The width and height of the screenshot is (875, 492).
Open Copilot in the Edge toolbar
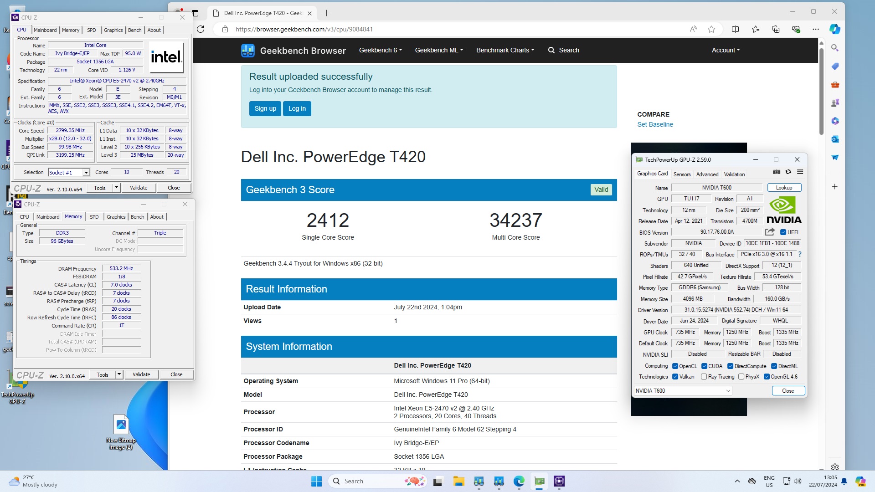coord(835,29)
